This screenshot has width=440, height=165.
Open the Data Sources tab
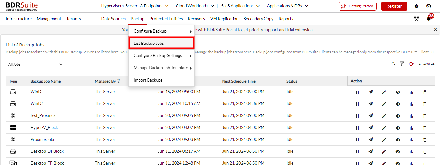(x=113, y=19)
